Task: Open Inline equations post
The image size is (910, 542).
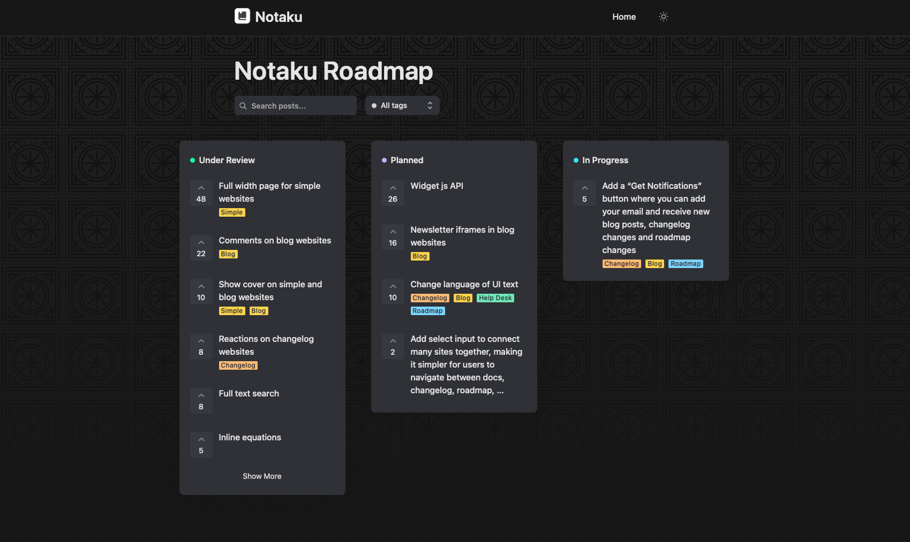Action: 250,437
